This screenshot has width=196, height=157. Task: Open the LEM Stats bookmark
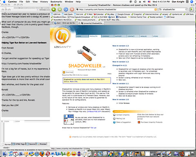pyautogui.click(x=188, y=14)
